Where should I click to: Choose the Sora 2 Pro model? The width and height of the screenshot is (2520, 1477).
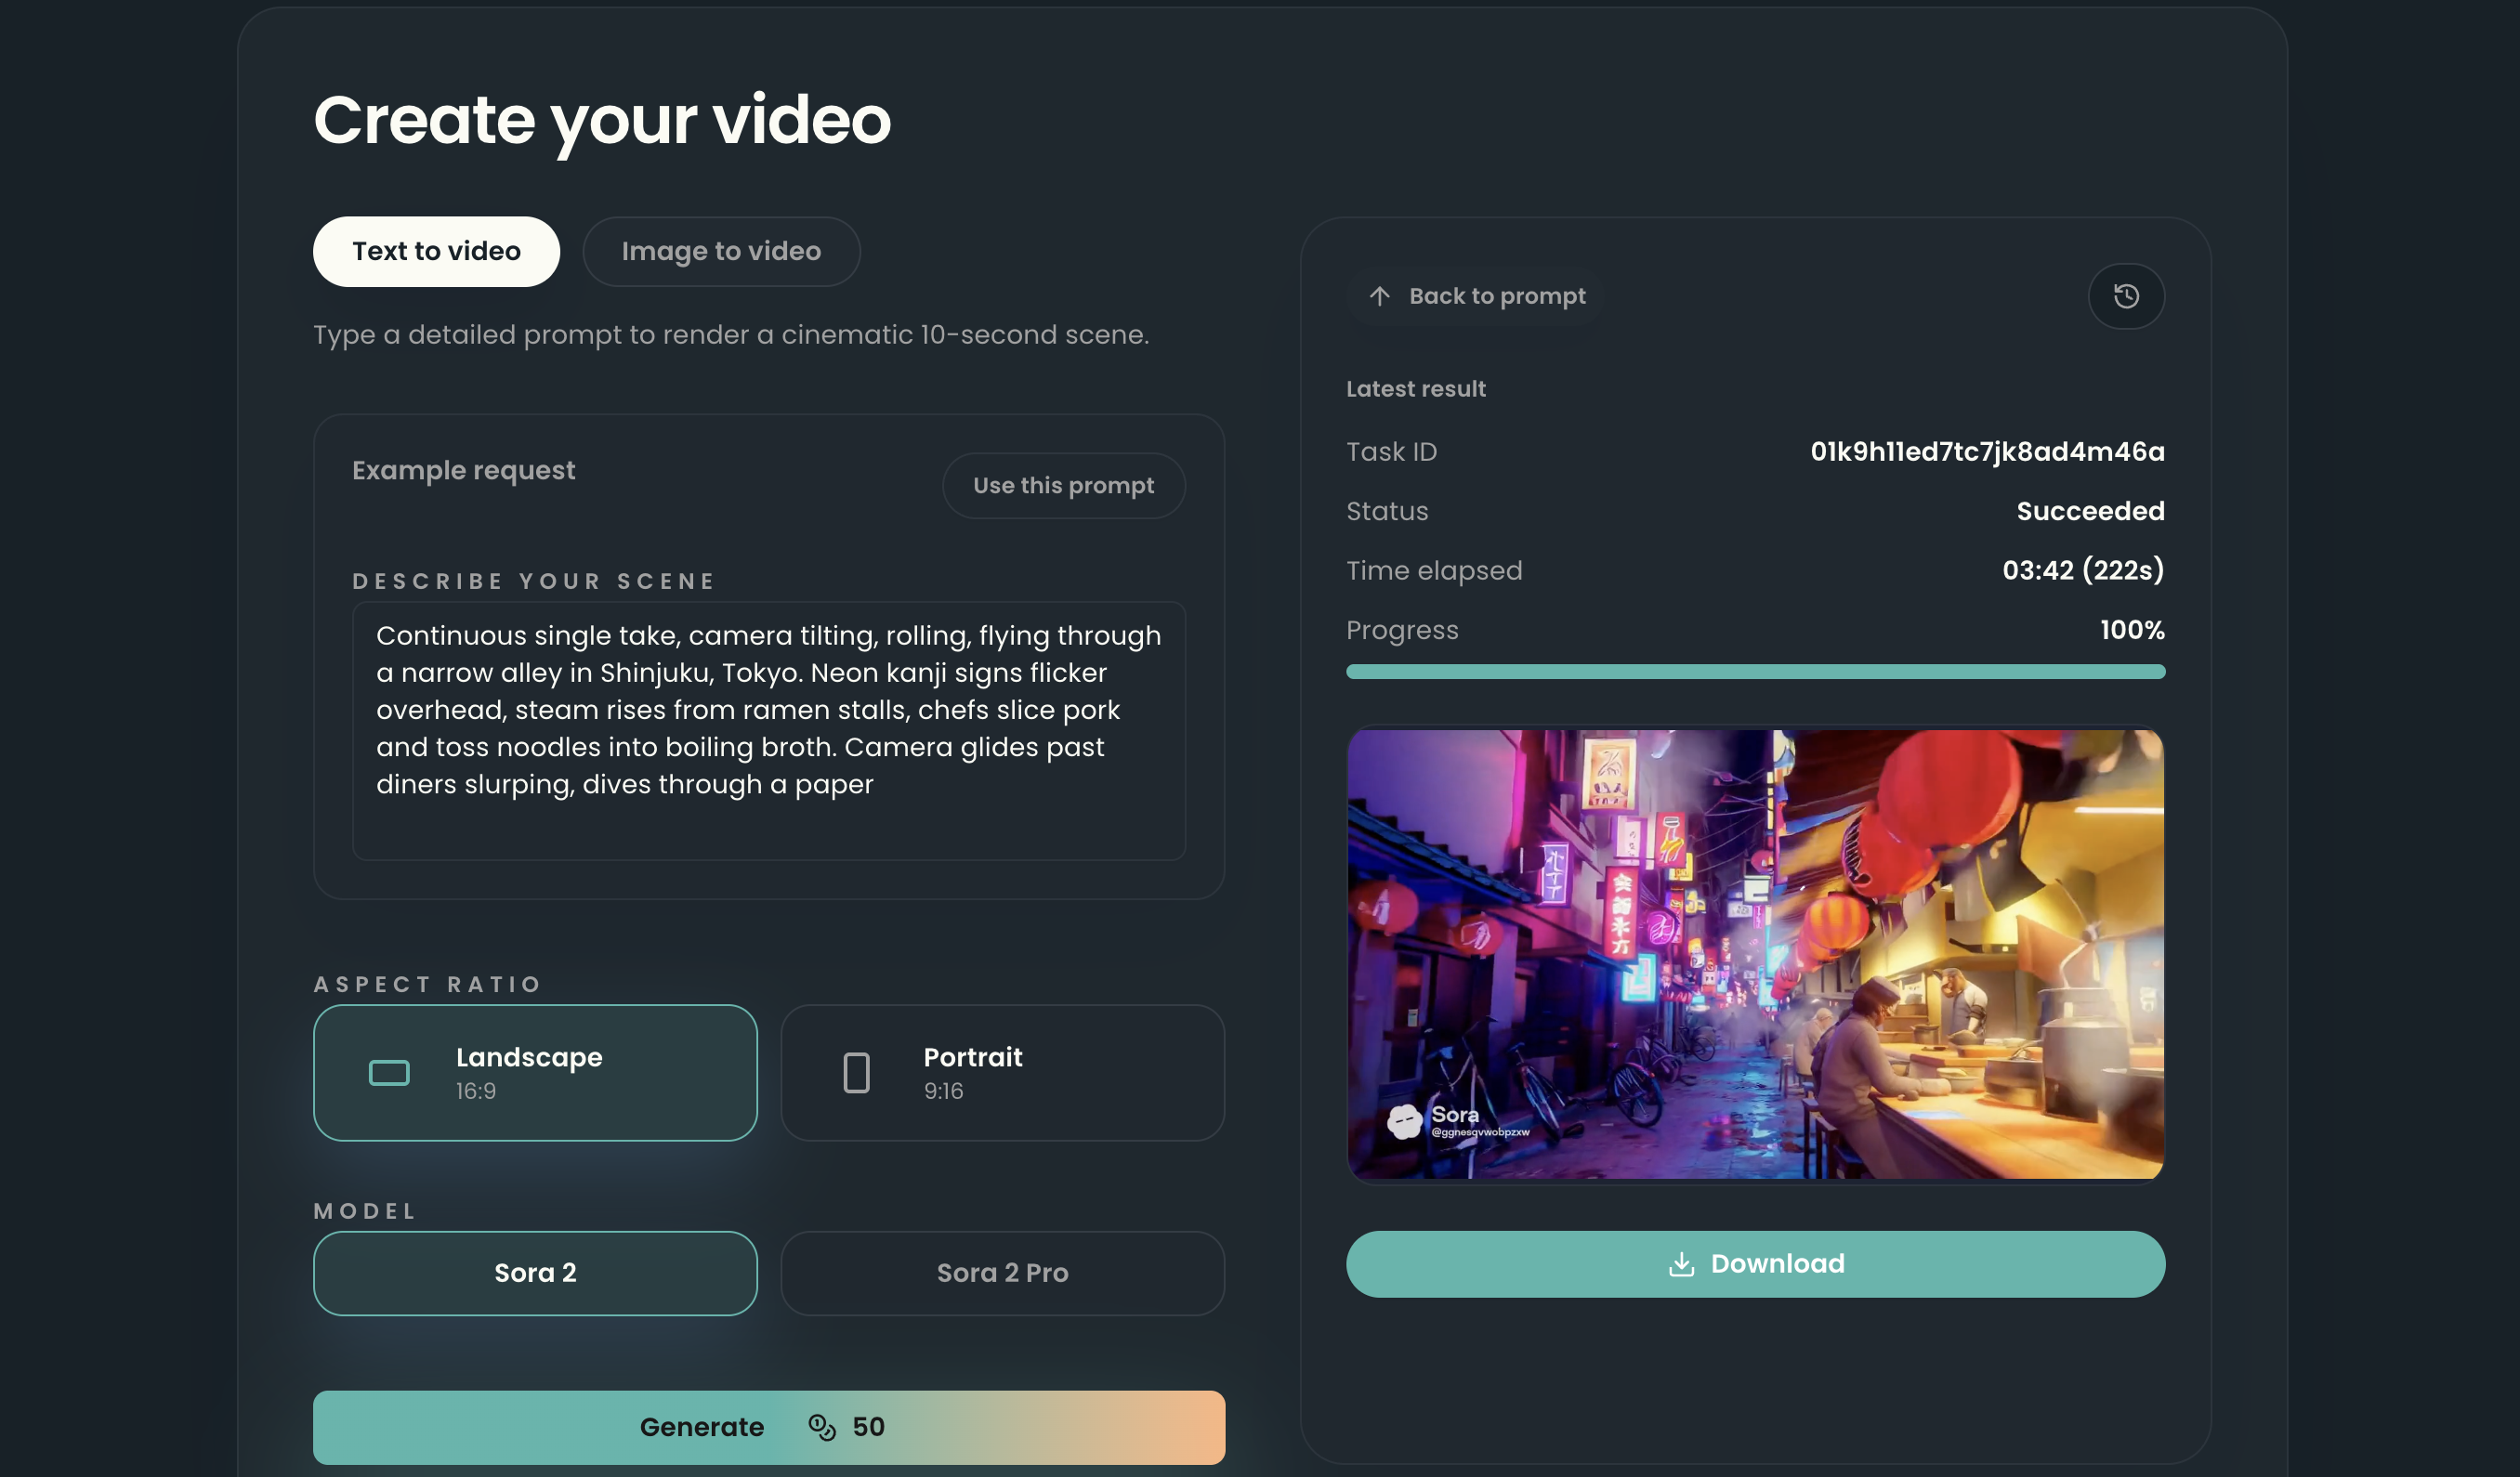(1002, 1273)
